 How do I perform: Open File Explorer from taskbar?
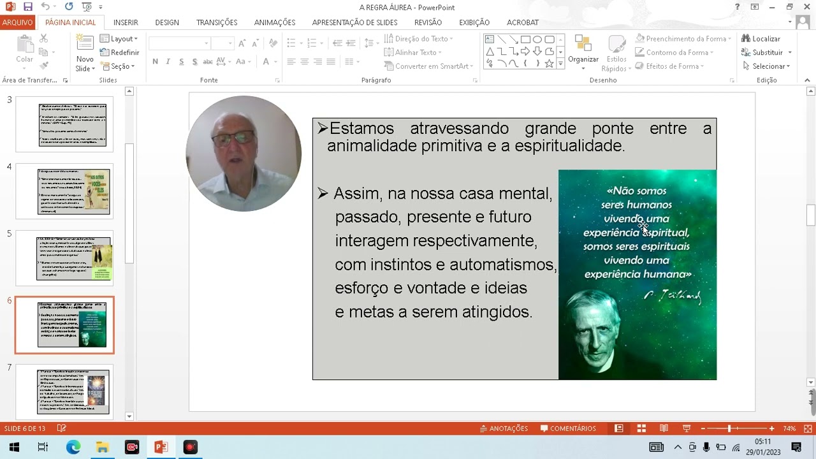(x=102, y=447)
